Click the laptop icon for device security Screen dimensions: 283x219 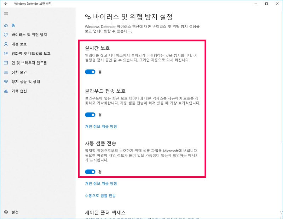(x=6, y=72)
